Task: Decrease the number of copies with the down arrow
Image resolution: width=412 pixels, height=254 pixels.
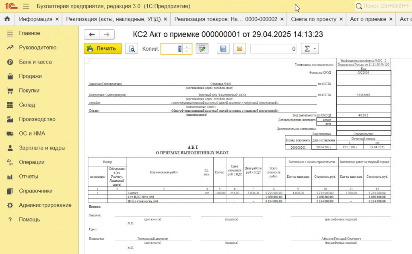Action: (187, 51)
